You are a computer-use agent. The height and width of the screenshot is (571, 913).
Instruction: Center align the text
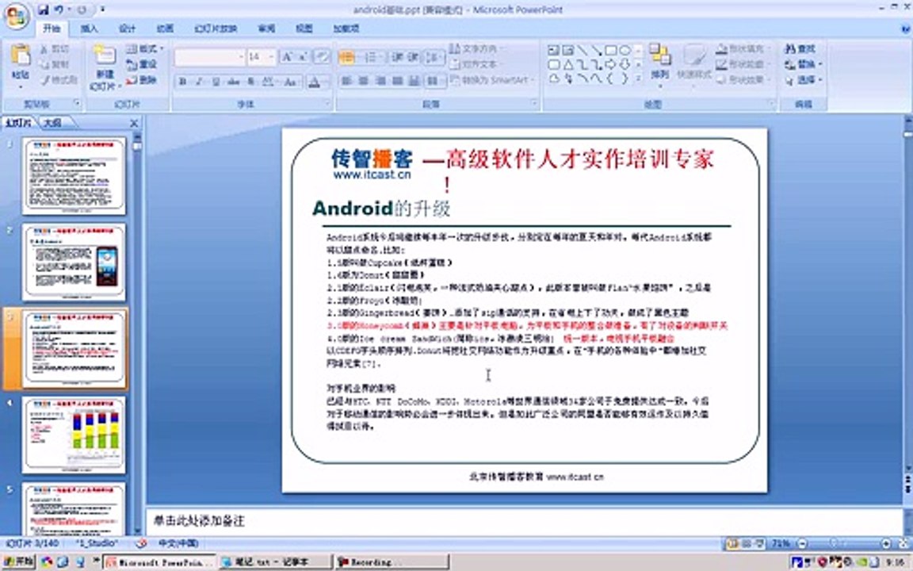pyautogui.click(x=363, y=80)
